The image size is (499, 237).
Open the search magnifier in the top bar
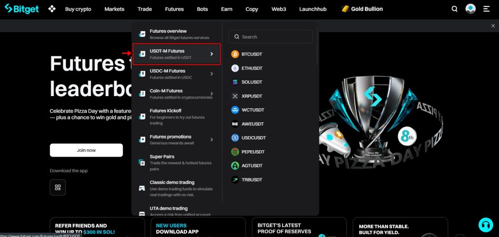(455, 9)
